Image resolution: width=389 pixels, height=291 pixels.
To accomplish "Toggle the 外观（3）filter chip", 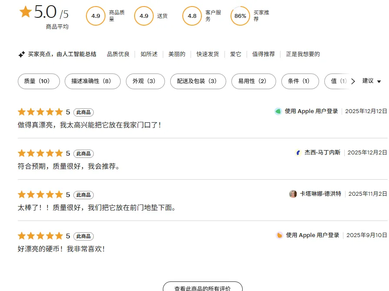I will (145, 81).
